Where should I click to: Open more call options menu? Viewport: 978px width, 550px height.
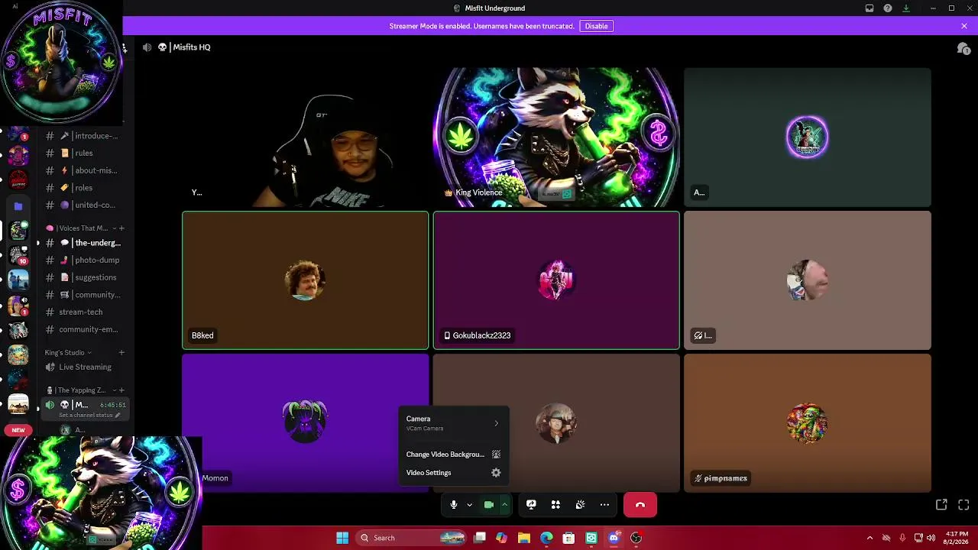[604, 505]
